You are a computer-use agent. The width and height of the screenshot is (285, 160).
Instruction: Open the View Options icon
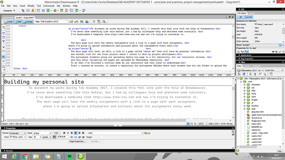pos(99,22)
